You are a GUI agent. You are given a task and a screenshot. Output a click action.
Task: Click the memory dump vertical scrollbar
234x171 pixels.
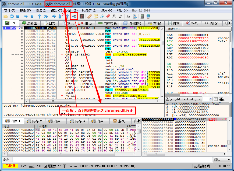pos(139,138)
